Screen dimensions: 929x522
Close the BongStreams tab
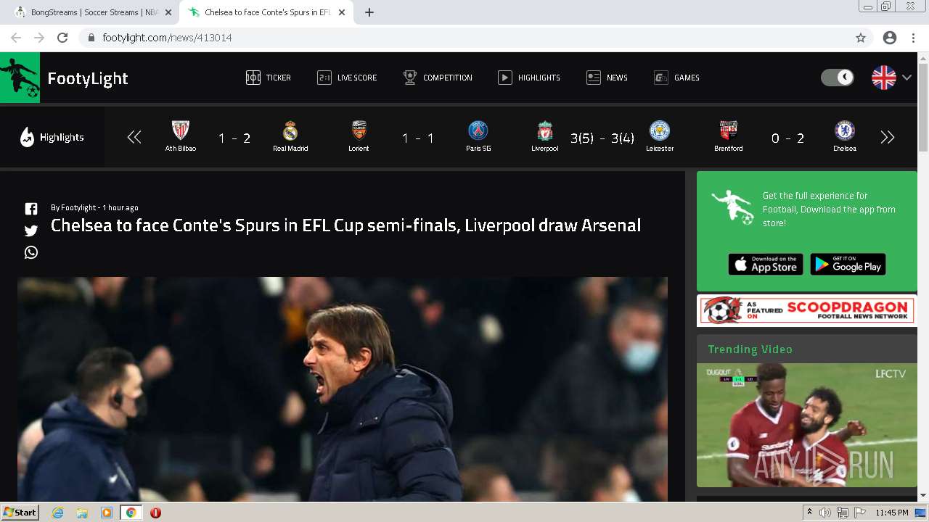point(168,12)
